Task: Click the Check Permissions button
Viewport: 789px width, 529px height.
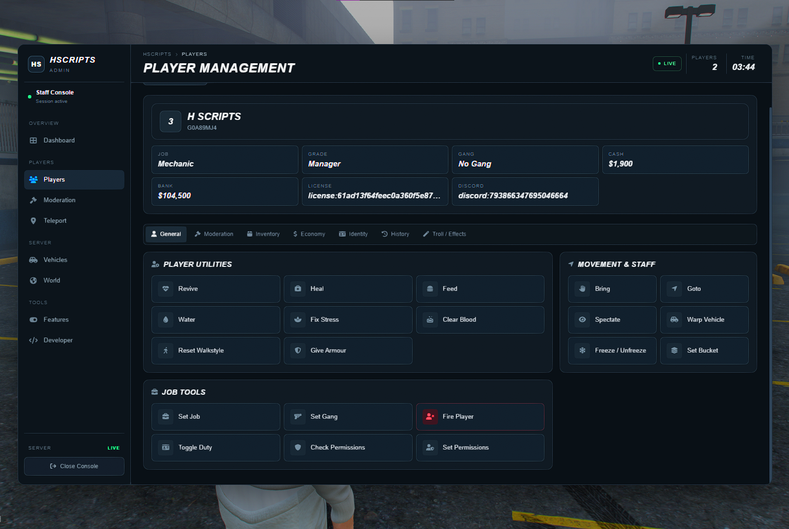Action: tap(348, 448)
